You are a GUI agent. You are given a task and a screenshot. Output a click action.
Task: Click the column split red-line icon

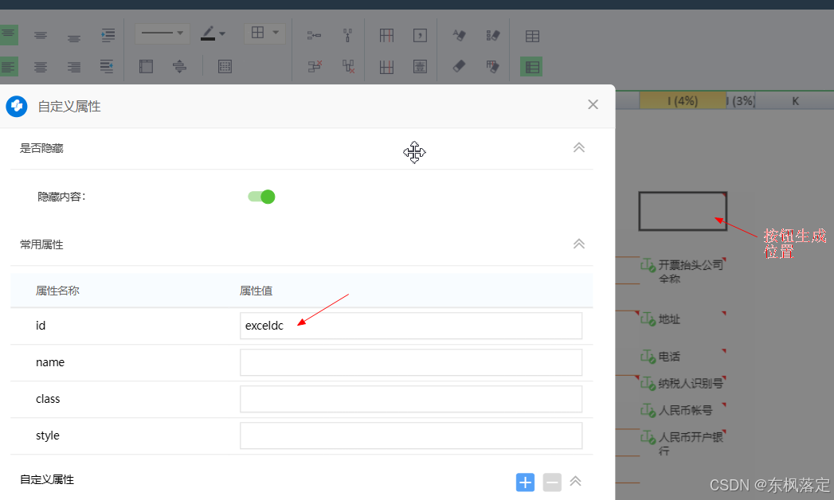coord(386,36)
